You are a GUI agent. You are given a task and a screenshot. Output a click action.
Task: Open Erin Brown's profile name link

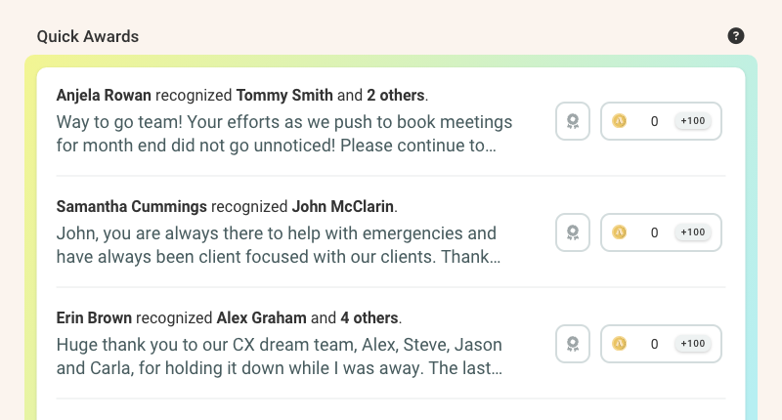click(x=95, y=318)
